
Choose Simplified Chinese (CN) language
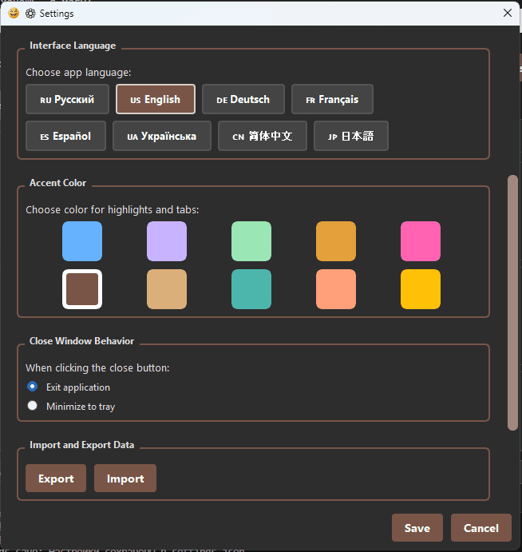click(x=262, y=137)
